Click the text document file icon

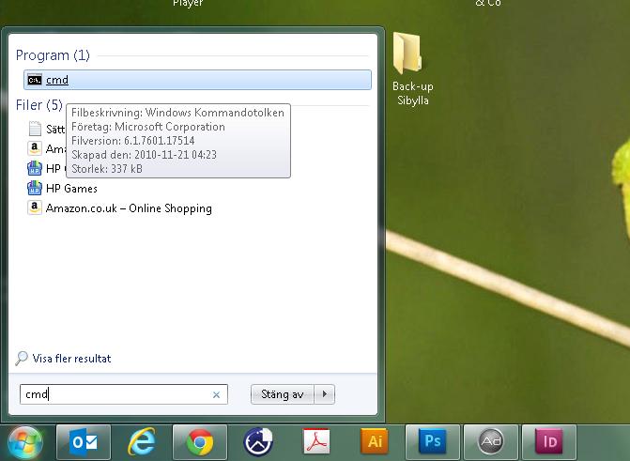(35, 129)
